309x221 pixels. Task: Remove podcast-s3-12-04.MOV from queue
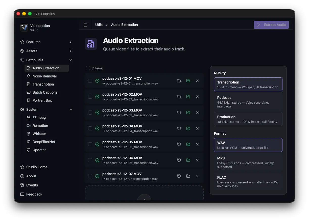197,128
